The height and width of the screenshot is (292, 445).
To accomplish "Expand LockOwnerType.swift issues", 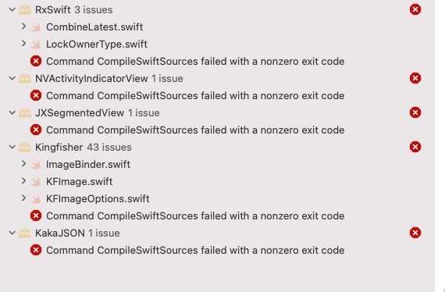I will [x=24, y=44].
